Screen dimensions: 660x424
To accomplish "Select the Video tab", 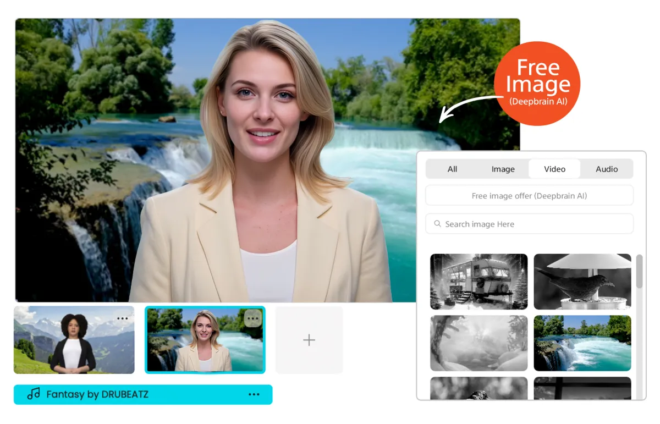I will [554, 169].
